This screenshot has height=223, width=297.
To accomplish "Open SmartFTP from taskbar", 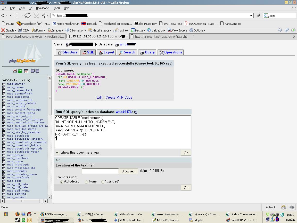I will point(241,220).
